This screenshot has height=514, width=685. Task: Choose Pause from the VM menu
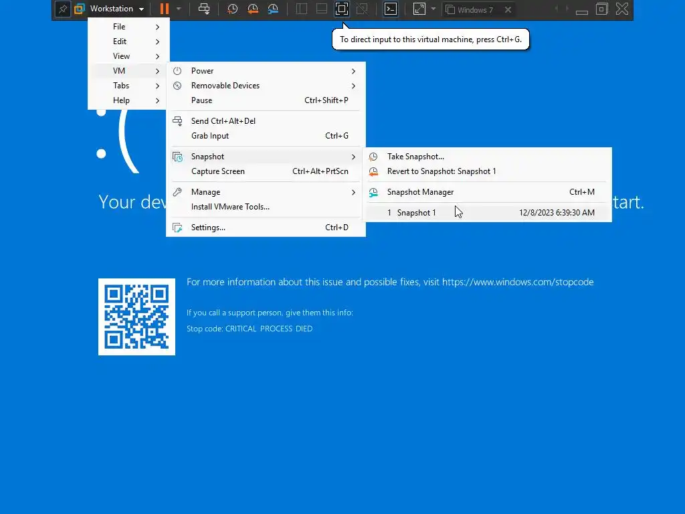(x=266, y=100)
